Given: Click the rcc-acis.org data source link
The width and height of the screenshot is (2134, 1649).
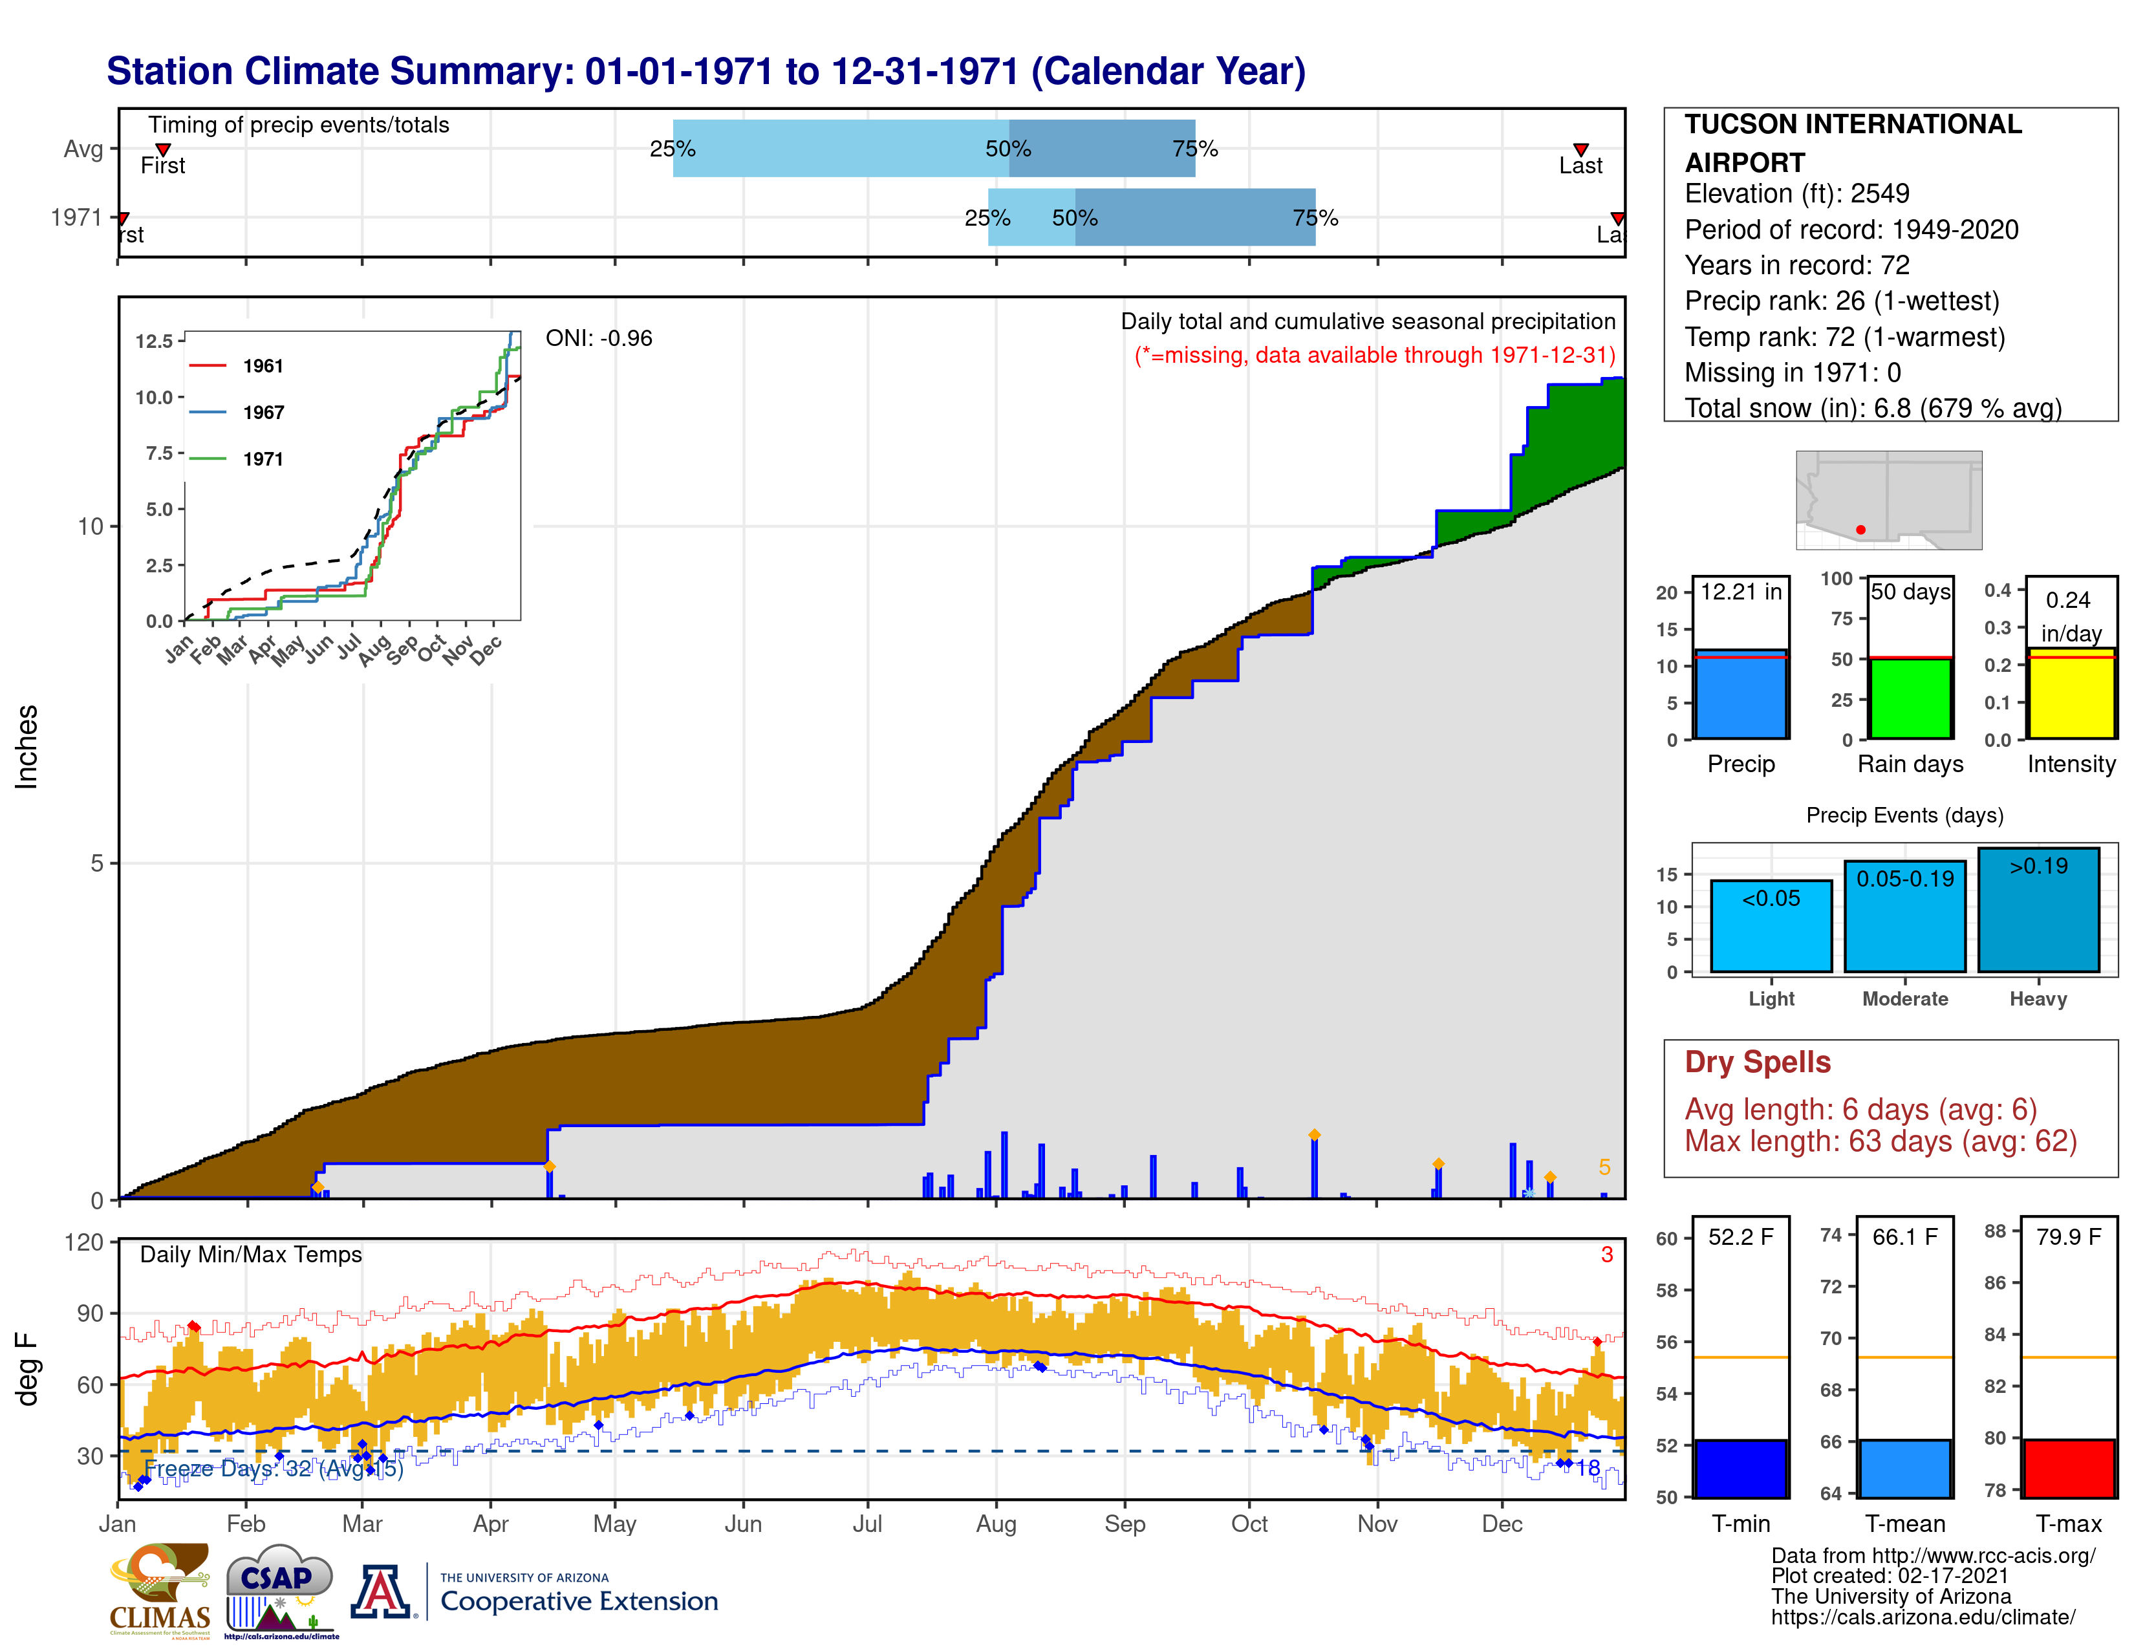Looking at the screenshot, I should [x=1933, y=1555].
